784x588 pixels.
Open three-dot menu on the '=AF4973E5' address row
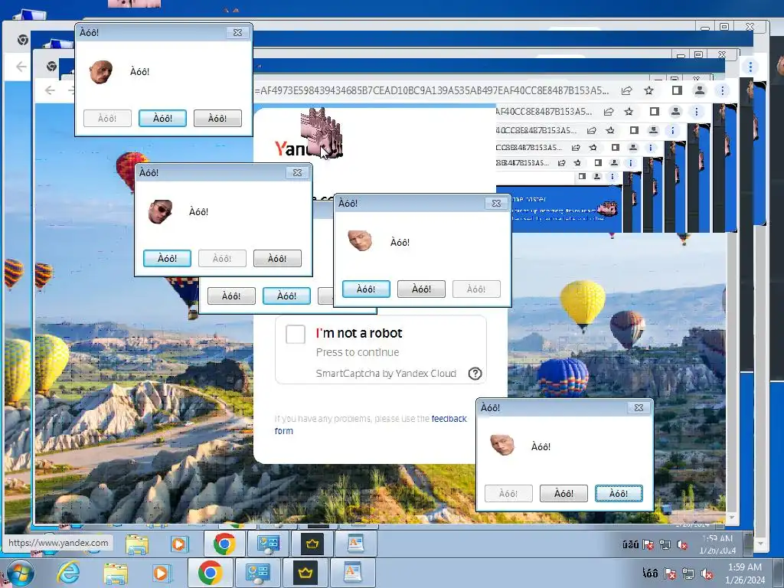point(722,90)
